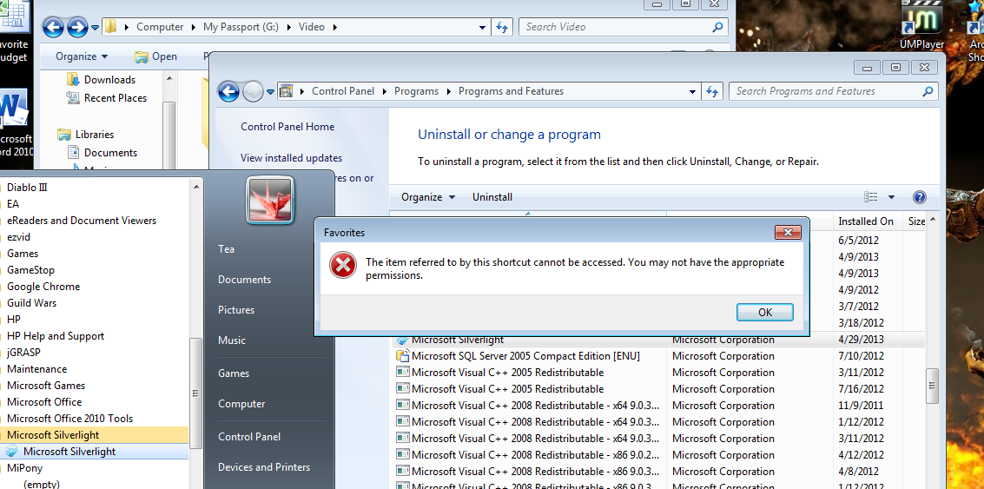Collapse Microsoft Silverlight folder in All Programs

94,434
